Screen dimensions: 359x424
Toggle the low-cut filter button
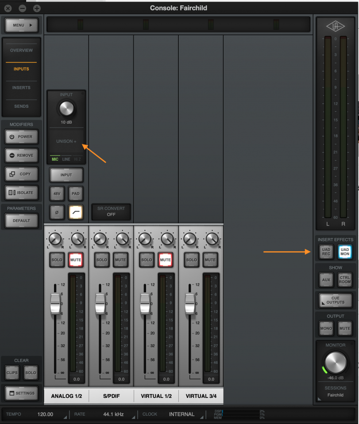[76, 212]
